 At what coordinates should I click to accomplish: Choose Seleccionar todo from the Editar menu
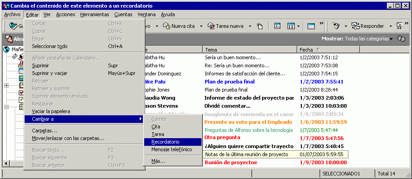click(84, 46)
